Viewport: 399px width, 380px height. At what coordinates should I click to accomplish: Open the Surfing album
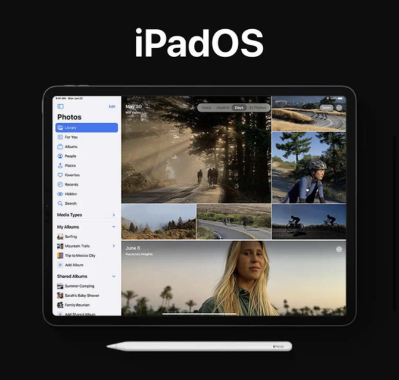pos(86,236)
